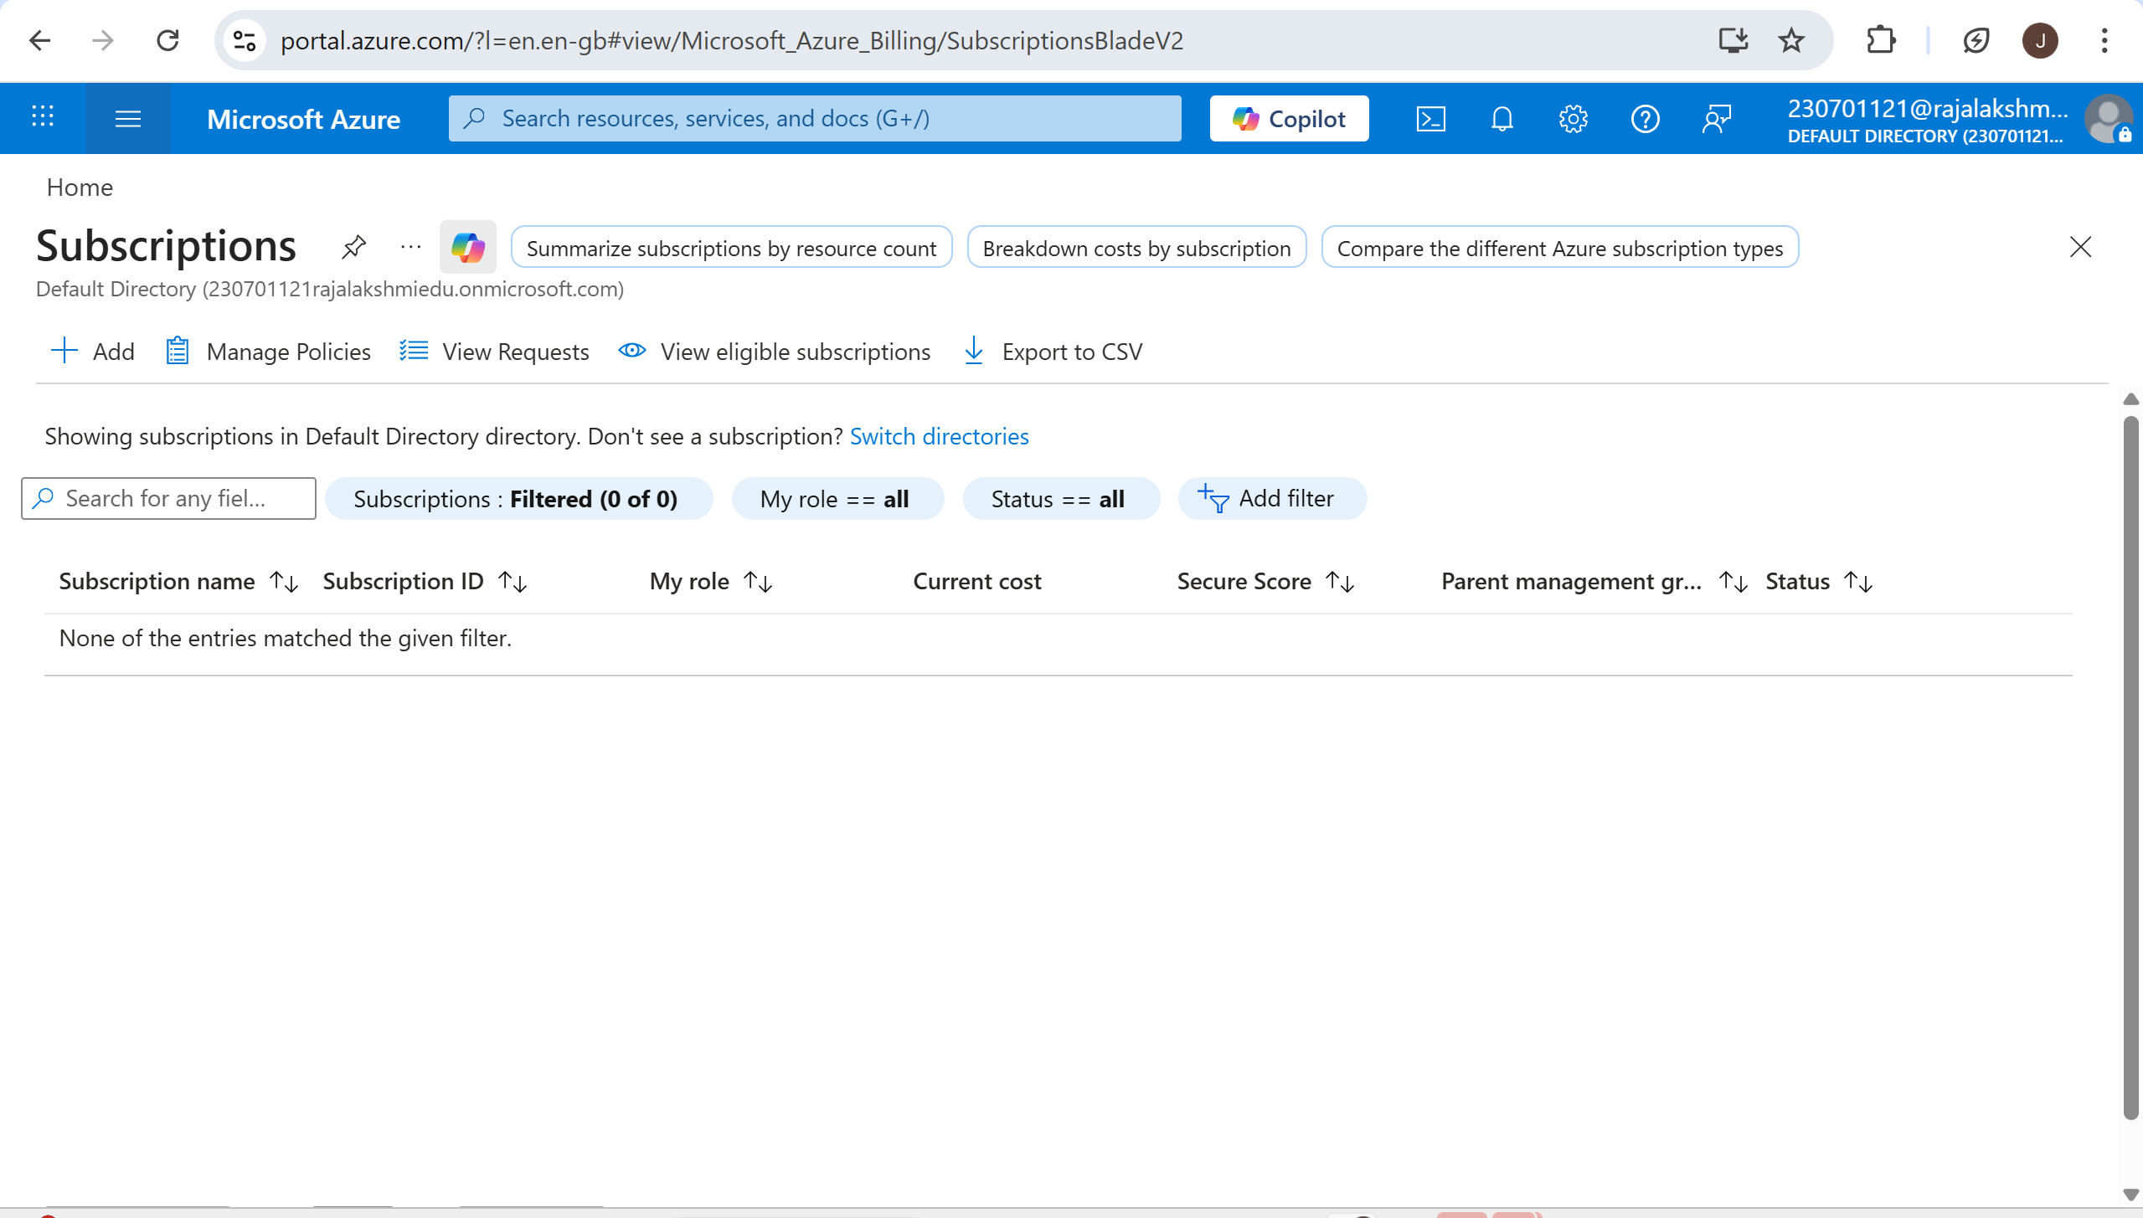Screen dimensions: 2143x1218
Task: Add filter to the subscriptions list
Action: pos(1271,499)
